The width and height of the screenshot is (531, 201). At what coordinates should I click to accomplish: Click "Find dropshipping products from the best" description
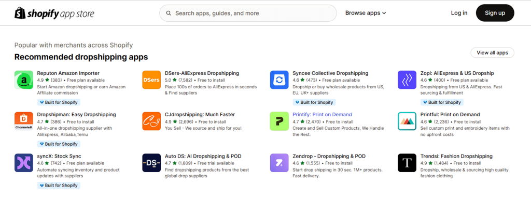tap(206, 173)
